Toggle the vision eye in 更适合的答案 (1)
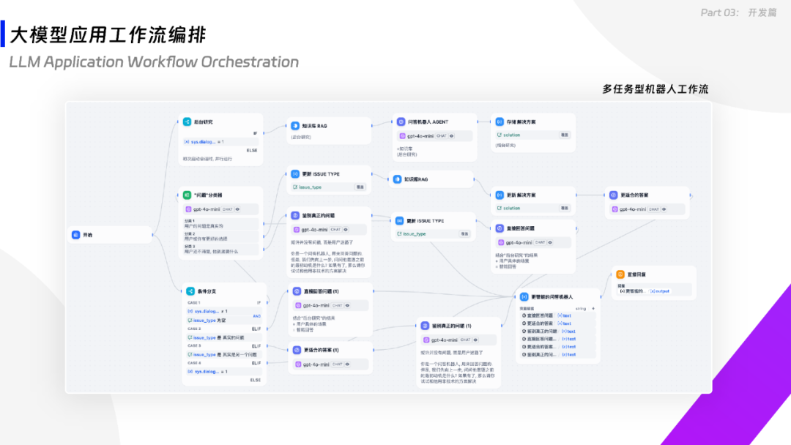 [x=347, y=364]
